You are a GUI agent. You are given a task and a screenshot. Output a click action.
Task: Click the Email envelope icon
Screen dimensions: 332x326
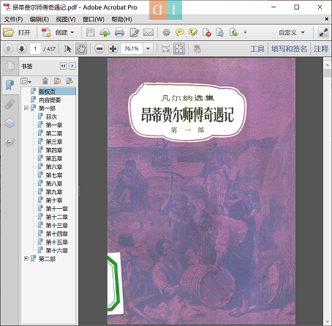pos(148,32)
